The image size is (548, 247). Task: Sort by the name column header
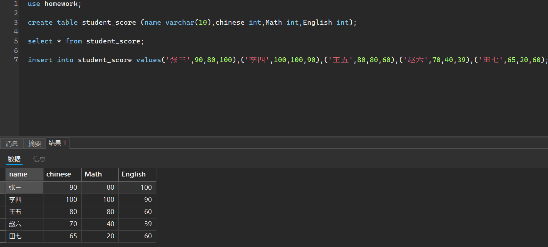pos(24,174)
